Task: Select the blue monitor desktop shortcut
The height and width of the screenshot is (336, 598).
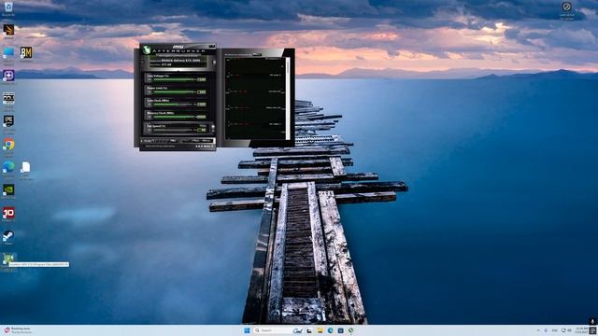Action: [8, 52]
